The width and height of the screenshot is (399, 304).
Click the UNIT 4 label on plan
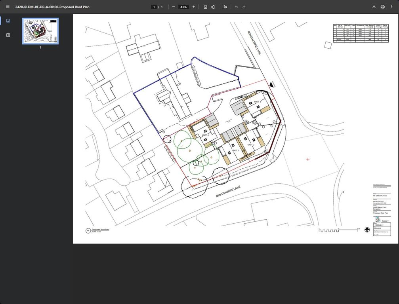tap(205, 135)
